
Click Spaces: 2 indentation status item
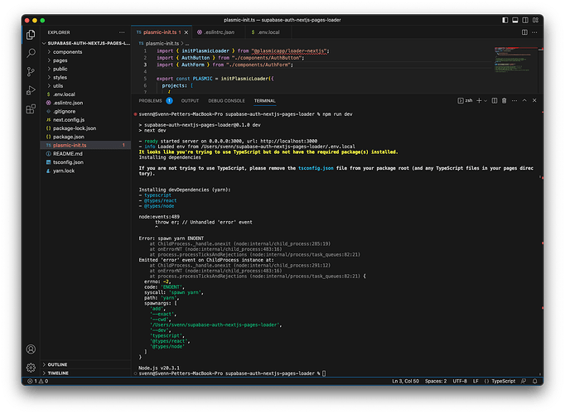pos(436,381)
